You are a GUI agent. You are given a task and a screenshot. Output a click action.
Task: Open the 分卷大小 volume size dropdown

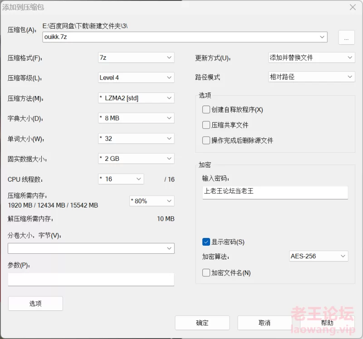click(91, 248)
